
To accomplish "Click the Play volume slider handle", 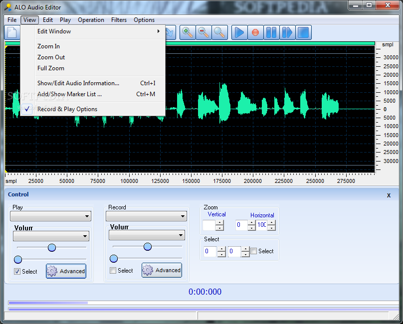I will click(52, 248).
